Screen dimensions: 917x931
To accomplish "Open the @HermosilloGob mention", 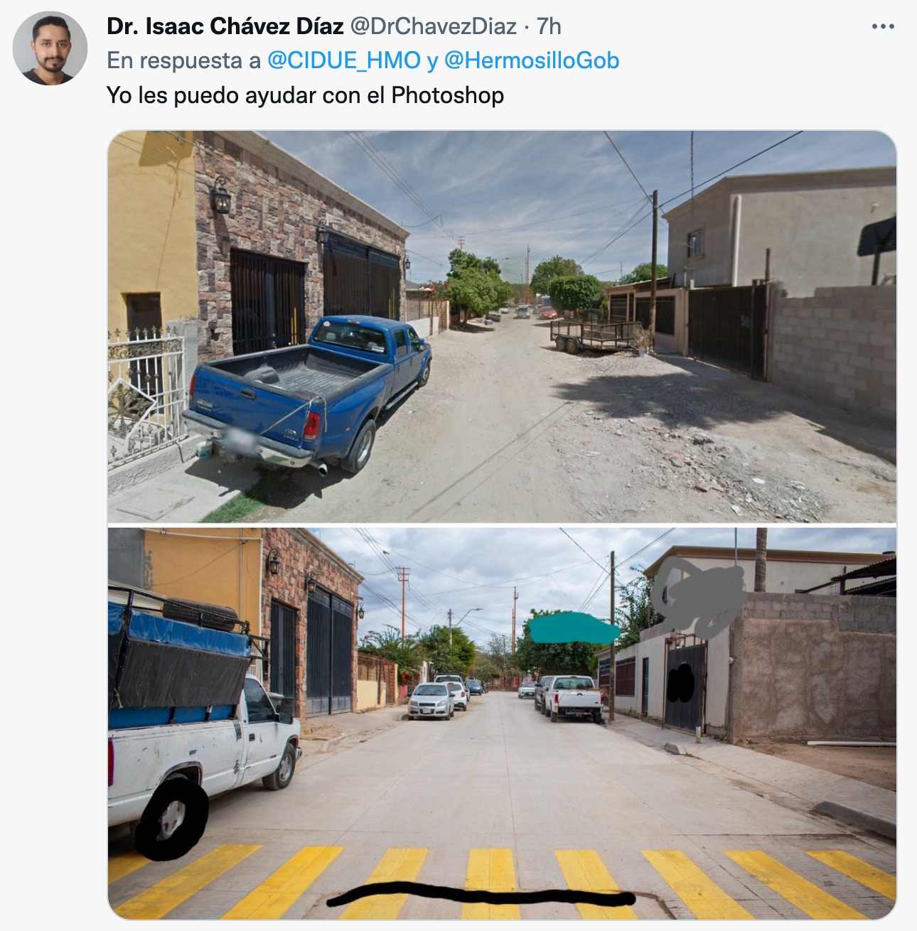I will pyautogui.click(x=532, y=60).
